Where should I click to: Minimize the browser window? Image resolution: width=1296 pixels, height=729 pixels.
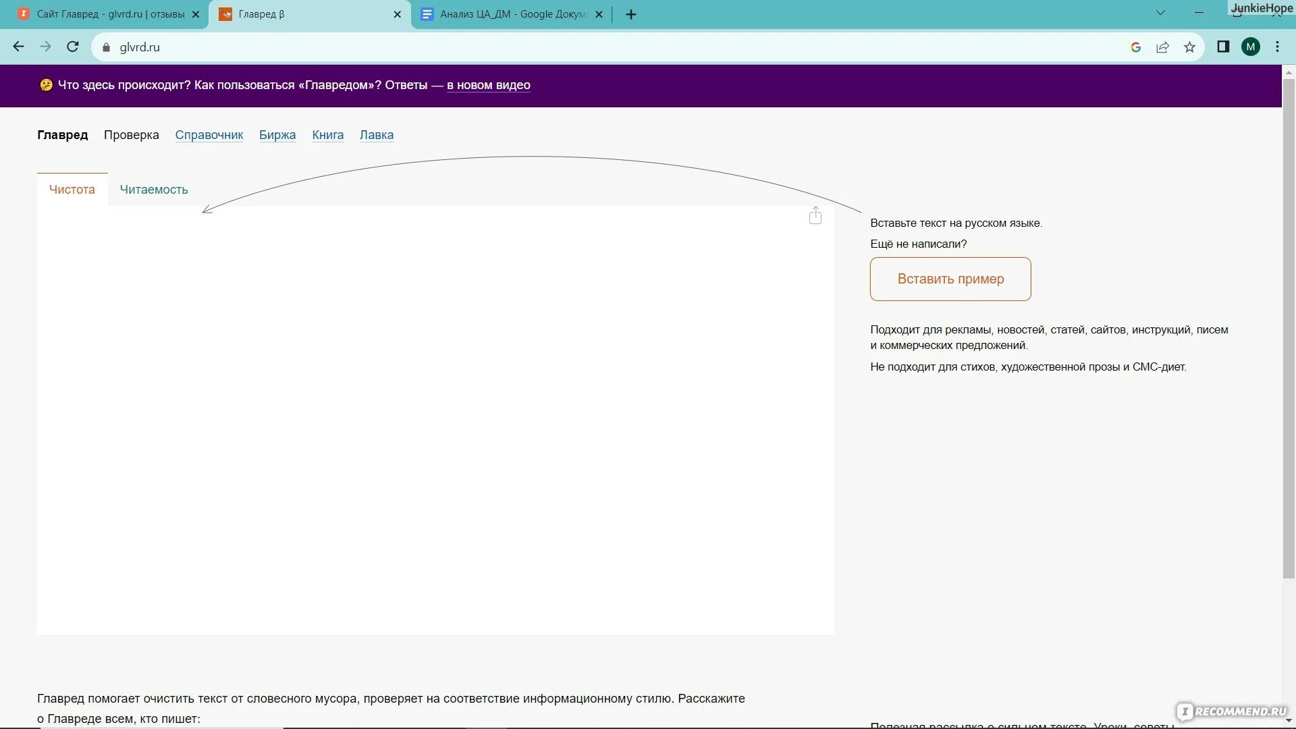click(1199, 13)
